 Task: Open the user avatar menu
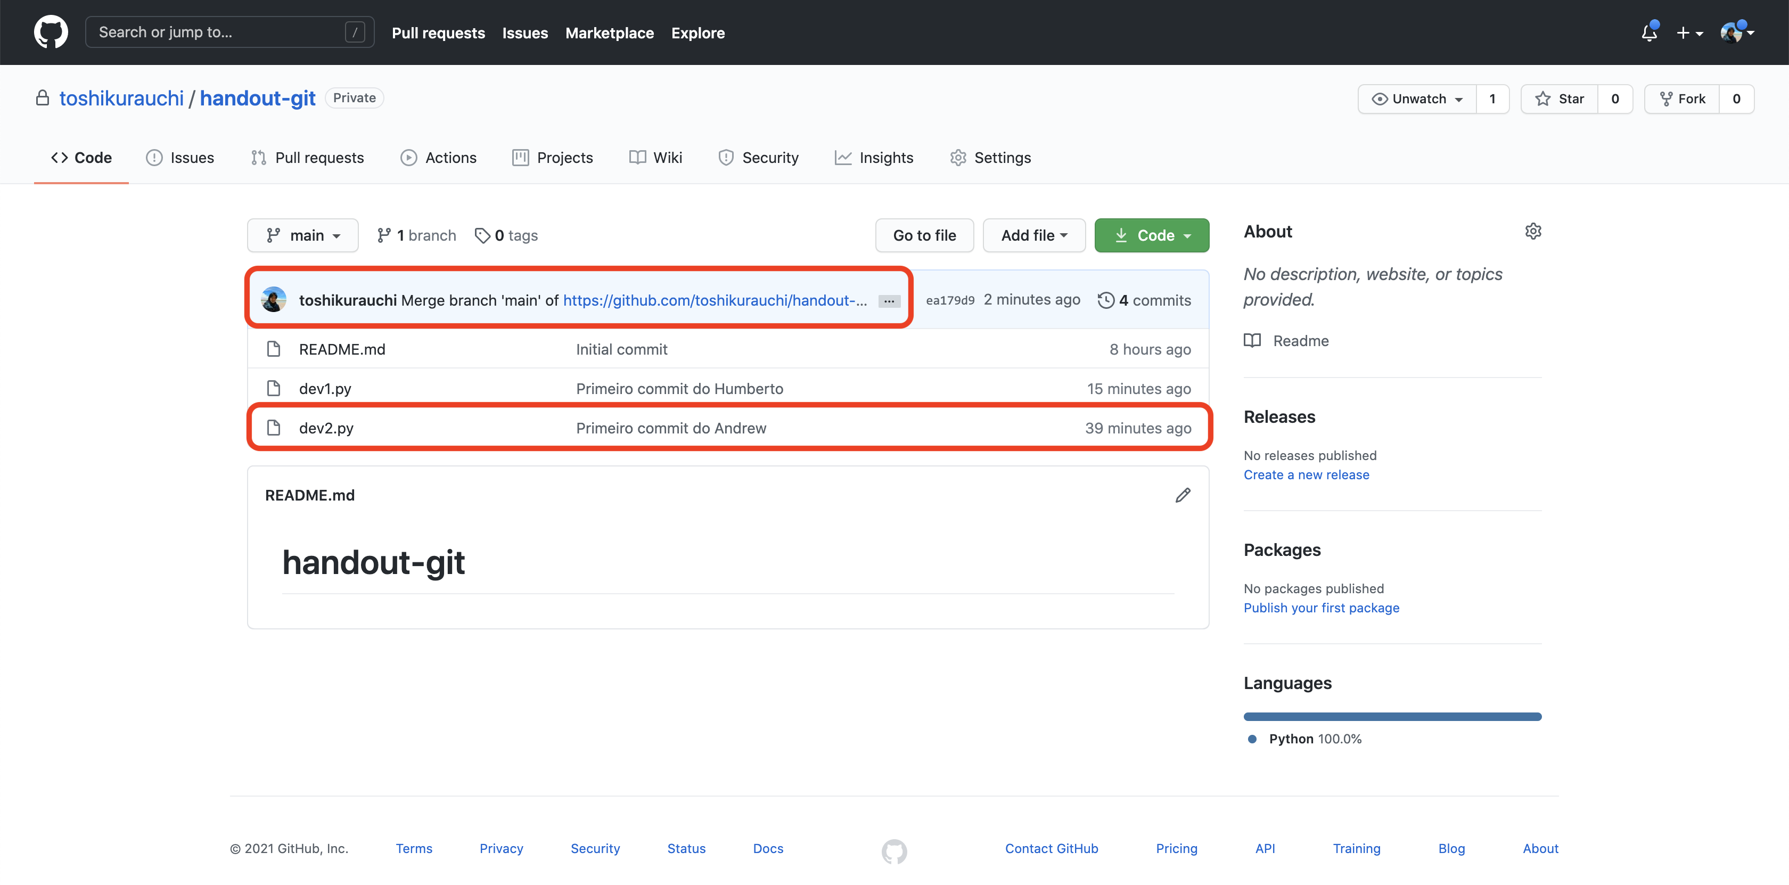[x=1737, y=32]
